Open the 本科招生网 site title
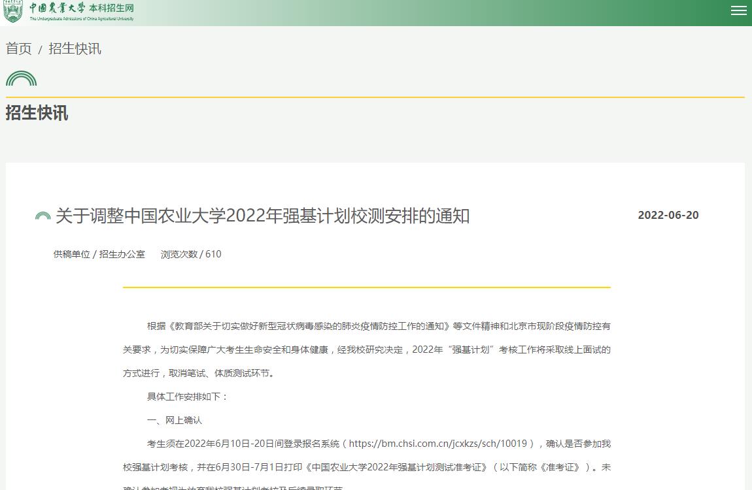The image size is (752, 490). pos(112,8)
